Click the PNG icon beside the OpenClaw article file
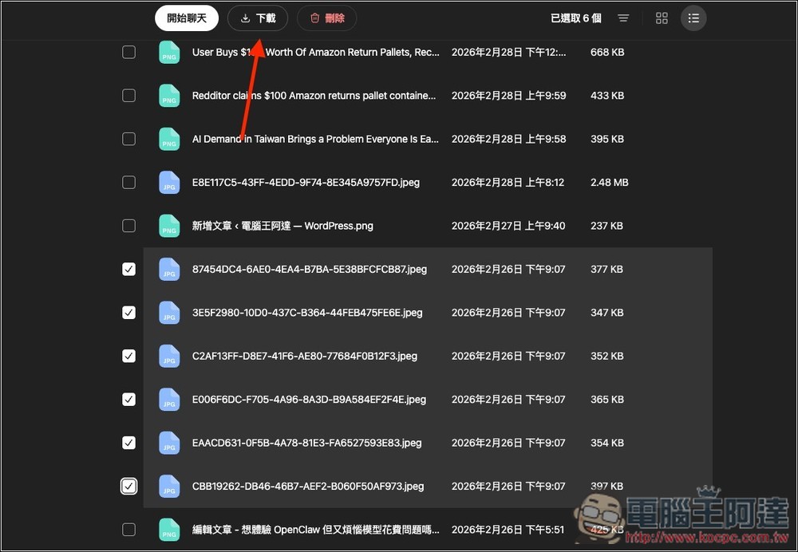This screenshot has width=798, height=552. point(169,529)
